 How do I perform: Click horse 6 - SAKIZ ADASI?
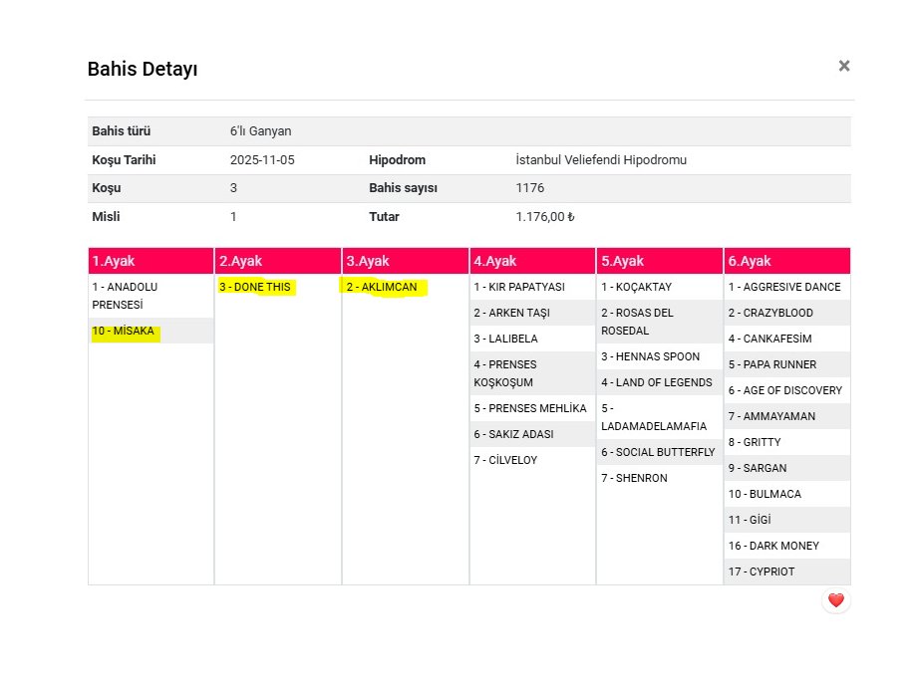point(533,434)
